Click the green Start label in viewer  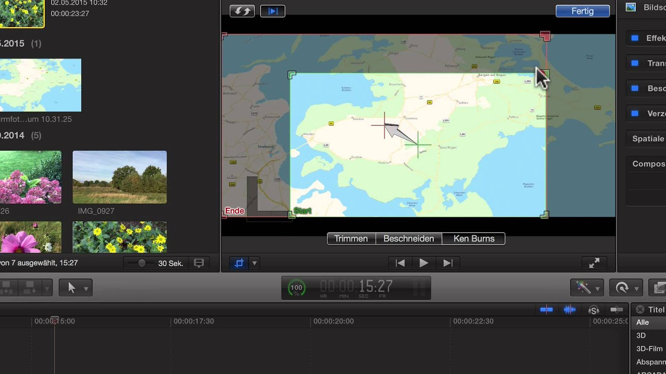pyautogui.click(x=302, y=211)
